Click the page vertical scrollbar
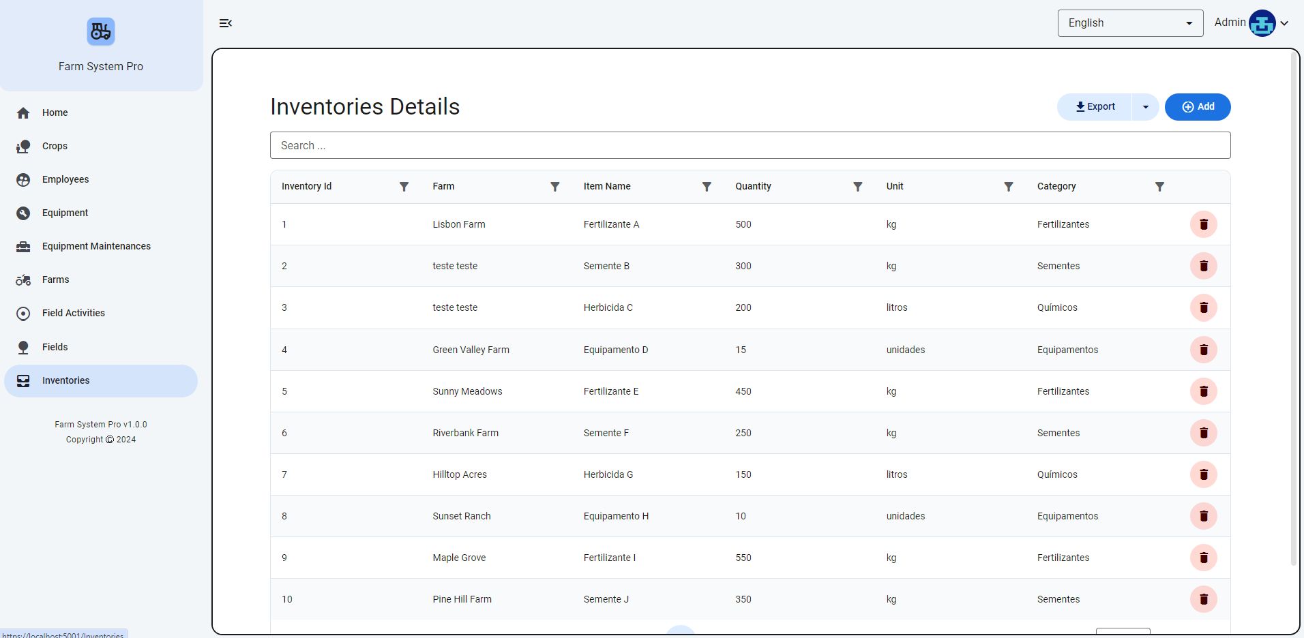Image resolution: width=1304 pixels, height=638 pixels. (1293, 307)
